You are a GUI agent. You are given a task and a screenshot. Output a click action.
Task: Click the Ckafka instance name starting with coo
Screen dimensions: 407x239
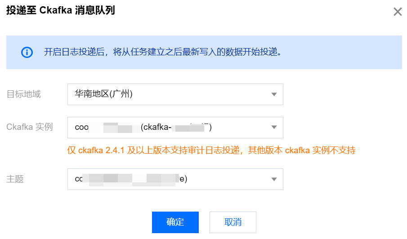82,128
